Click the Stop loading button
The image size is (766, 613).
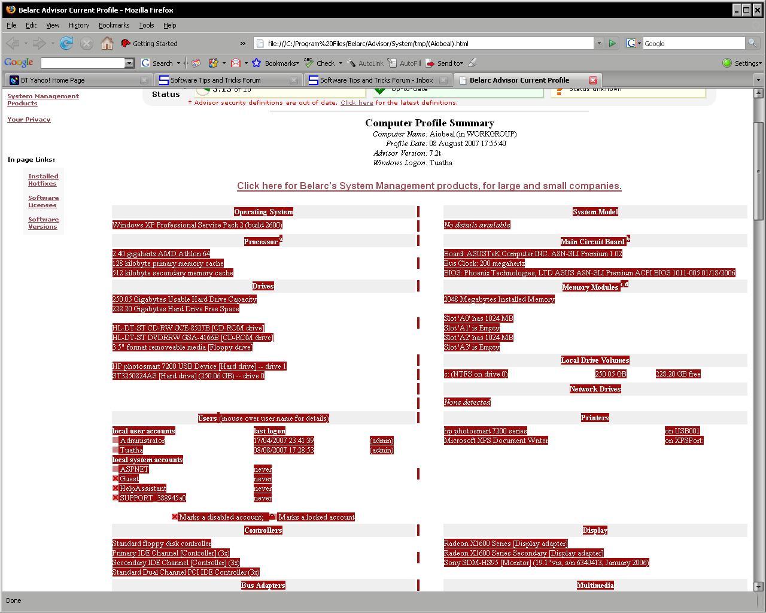[87, 43]
